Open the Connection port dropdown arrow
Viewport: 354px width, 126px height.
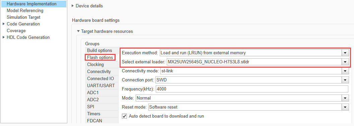(345, 80)
